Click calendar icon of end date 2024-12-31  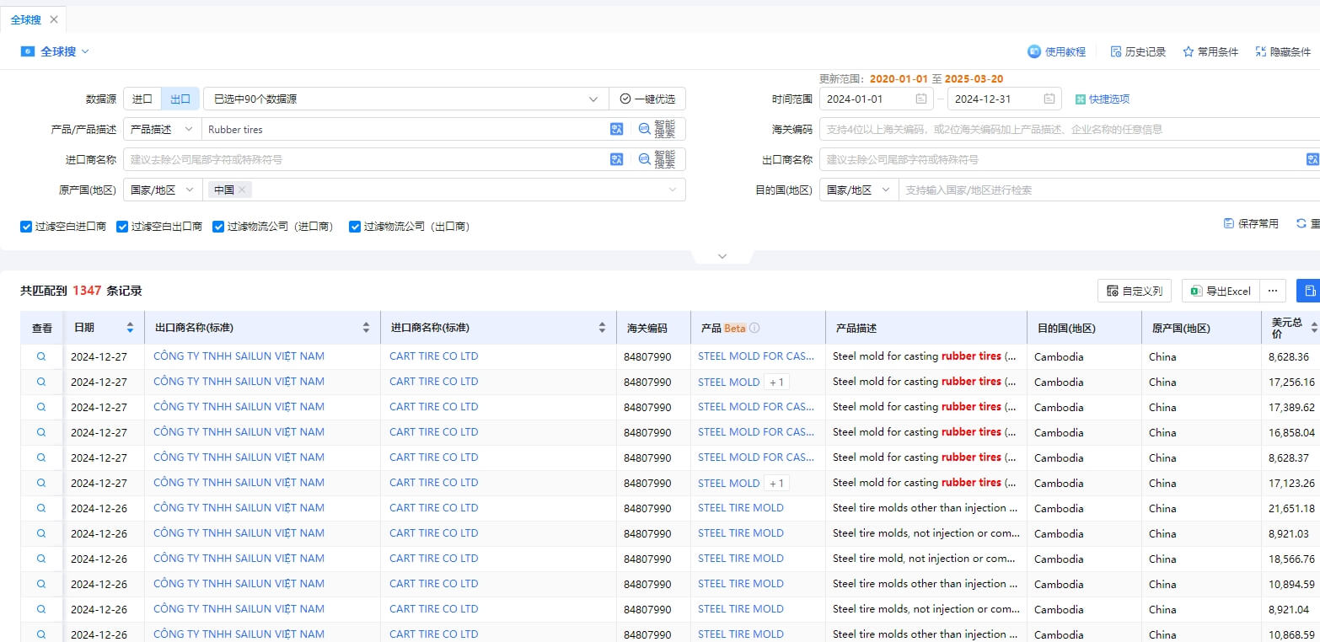[x=1049, y=99]
